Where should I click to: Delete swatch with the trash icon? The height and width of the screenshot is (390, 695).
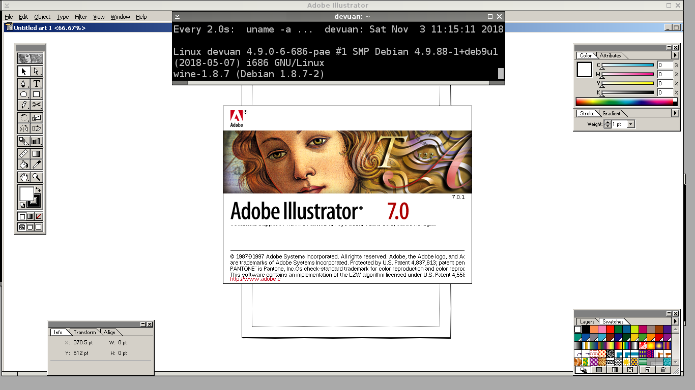click(x=663, y=370)
